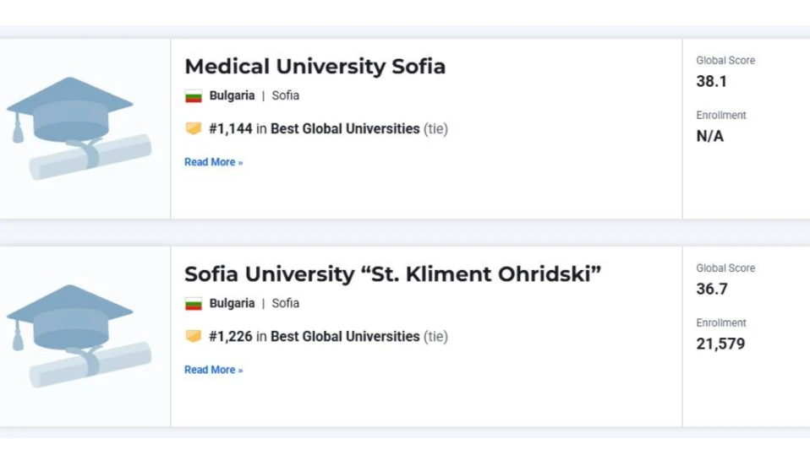Image resolution: width=810 pixels, height=455 pixels.
Task: Click the ranking badge icon next to #1,226
Action: pyautogui.click(x=194, y=337)
